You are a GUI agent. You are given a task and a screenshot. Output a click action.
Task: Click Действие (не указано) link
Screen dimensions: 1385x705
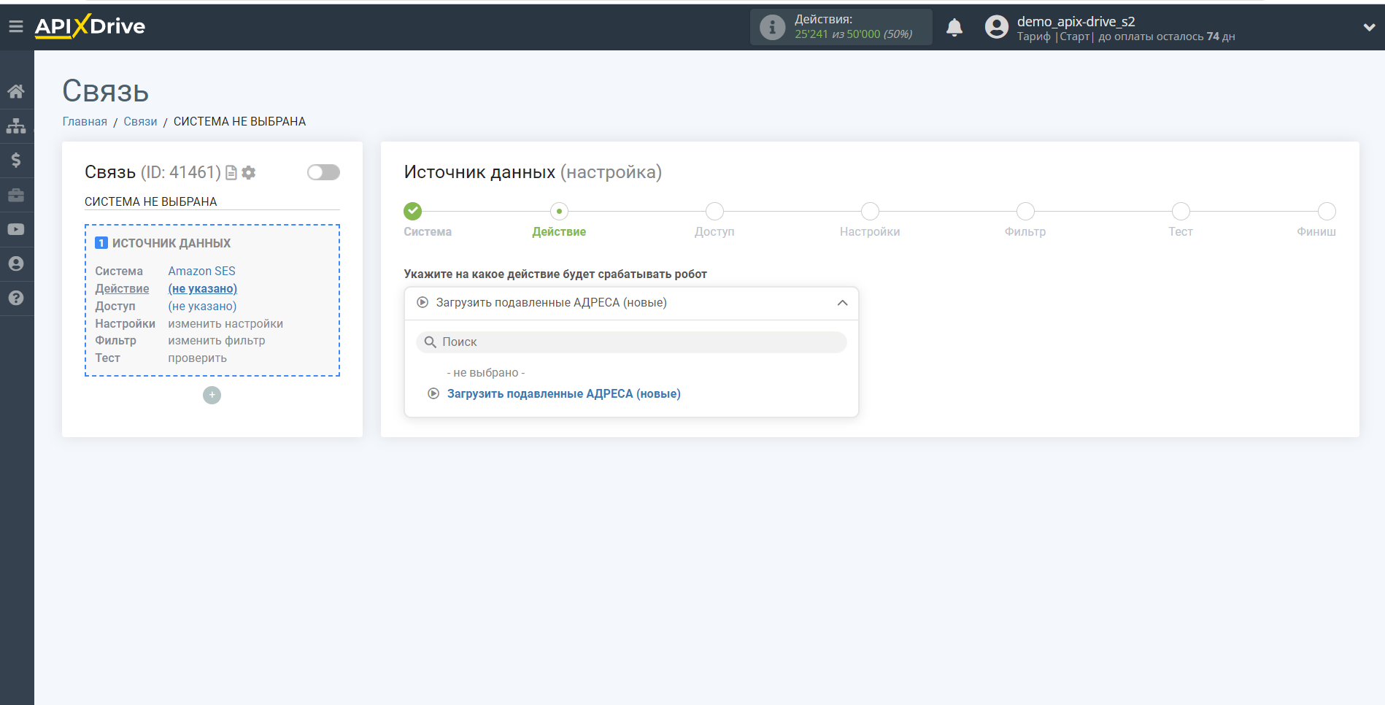[202, 288]
